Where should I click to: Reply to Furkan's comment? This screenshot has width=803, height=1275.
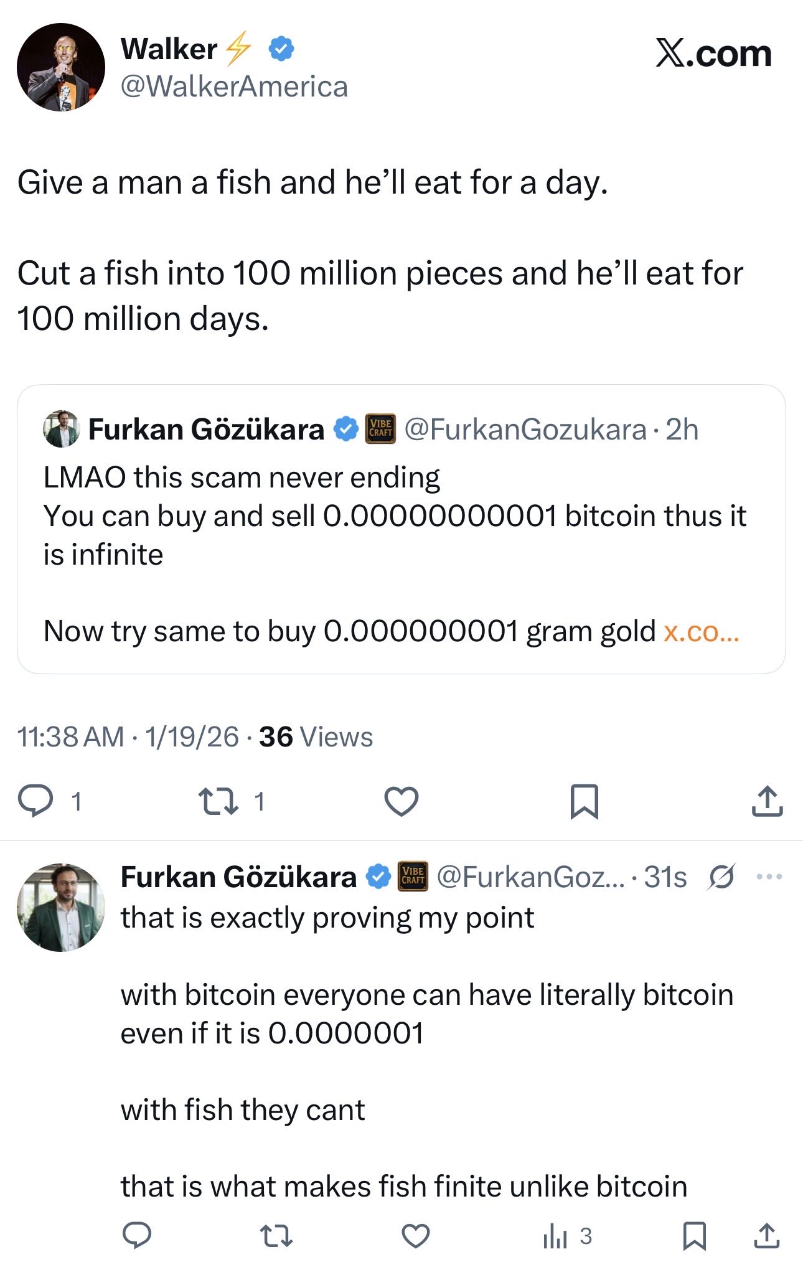[x=137, y=1236]
